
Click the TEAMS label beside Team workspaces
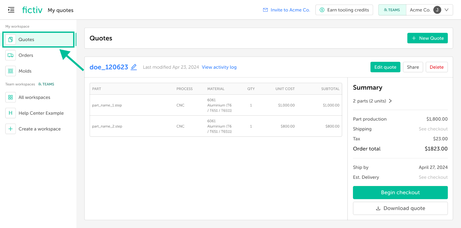(46, 84)
